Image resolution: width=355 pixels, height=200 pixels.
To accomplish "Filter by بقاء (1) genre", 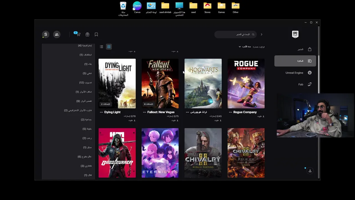I will pos(88,64).
